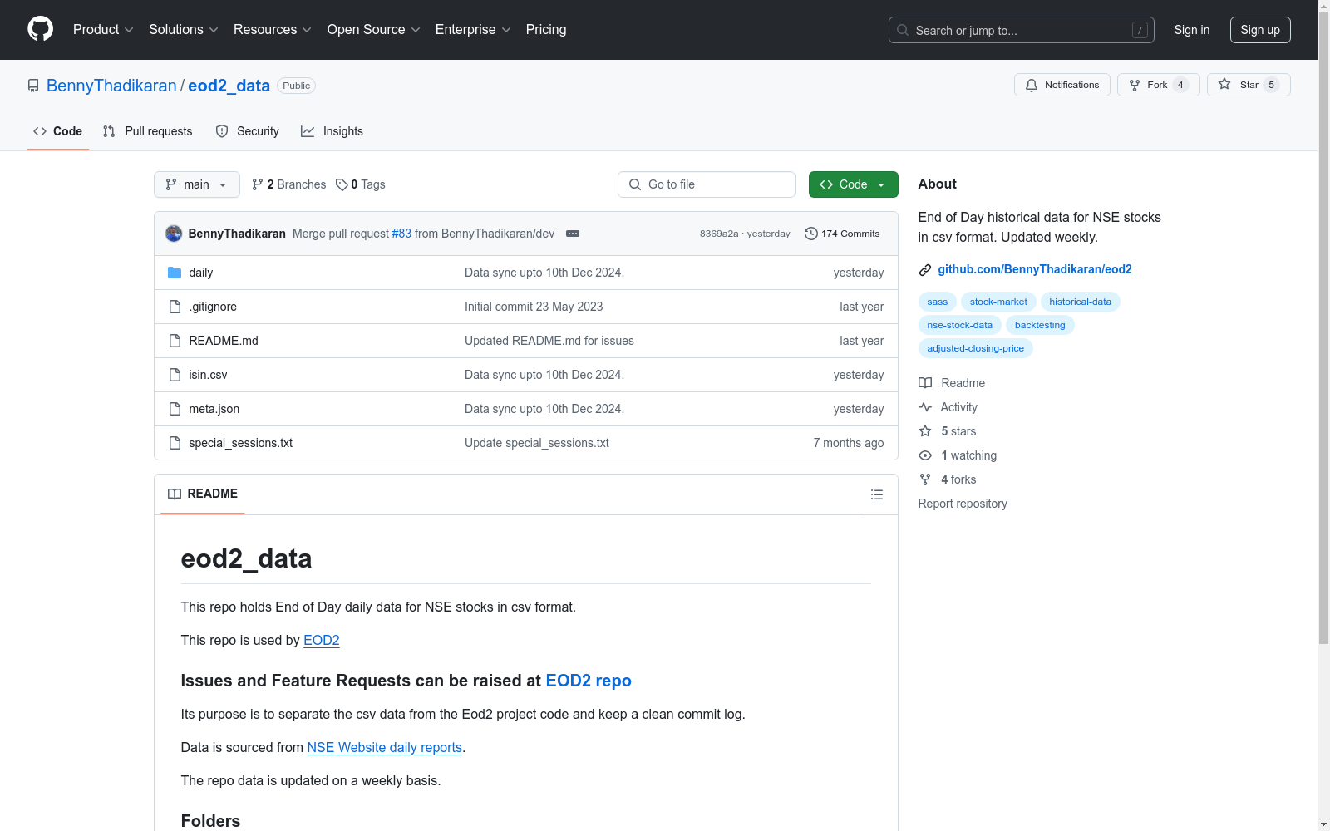Click the commit history clock icon

[811, 234]
